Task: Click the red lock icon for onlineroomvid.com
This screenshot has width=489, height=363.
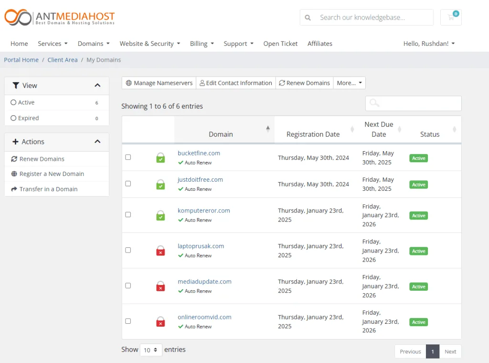Action: [160, 321]
